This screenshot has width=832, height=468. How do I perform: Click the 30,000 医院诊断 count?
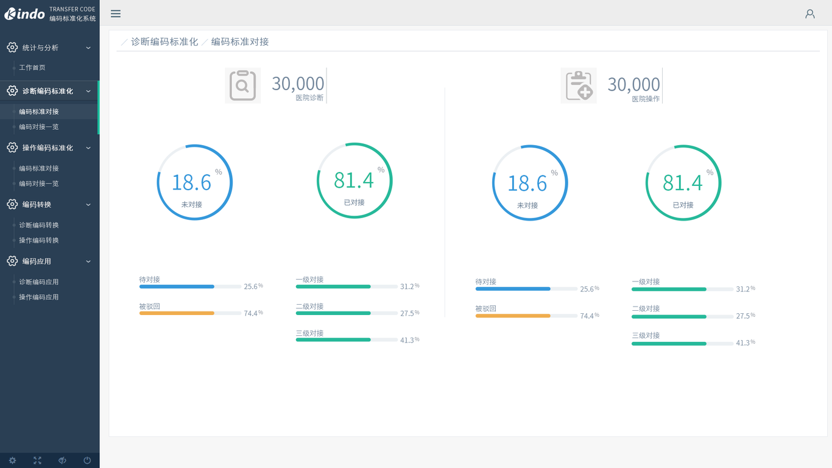click(298, 83)
